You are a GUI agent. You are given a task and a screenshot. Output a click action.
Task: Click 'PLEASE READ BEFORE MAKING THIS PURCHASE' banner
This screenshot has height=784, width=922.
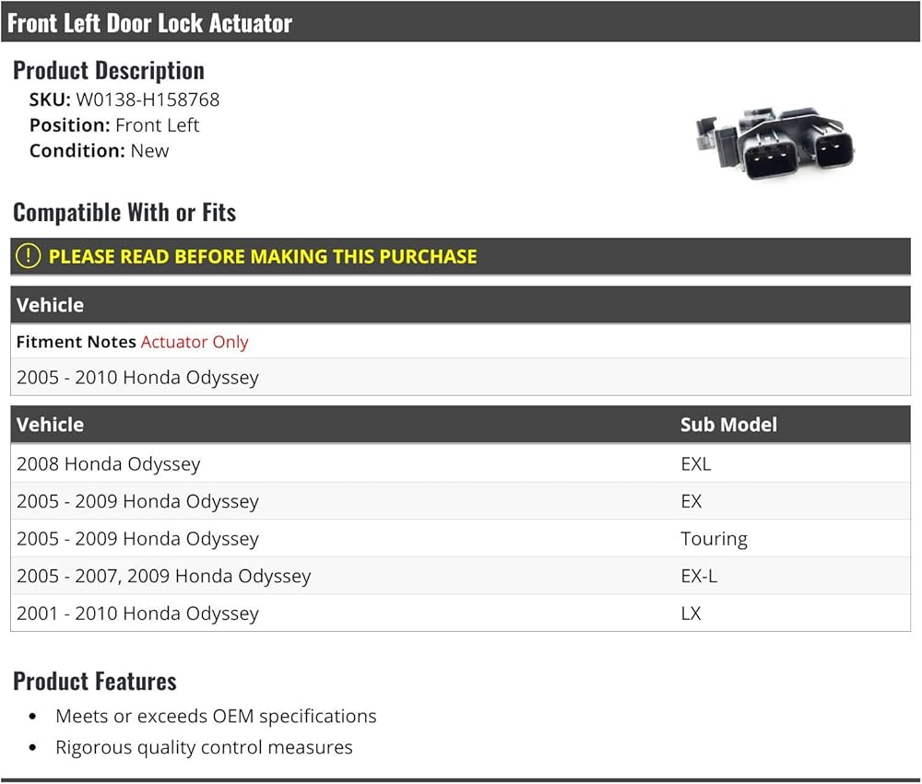tap(460, 256)
